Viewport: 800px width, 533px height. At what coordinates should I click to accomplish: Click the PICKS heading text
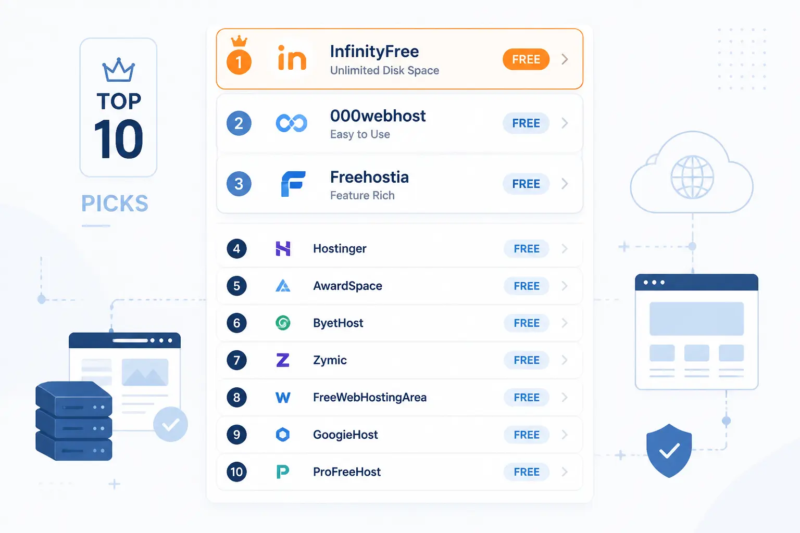click(115, 204)
